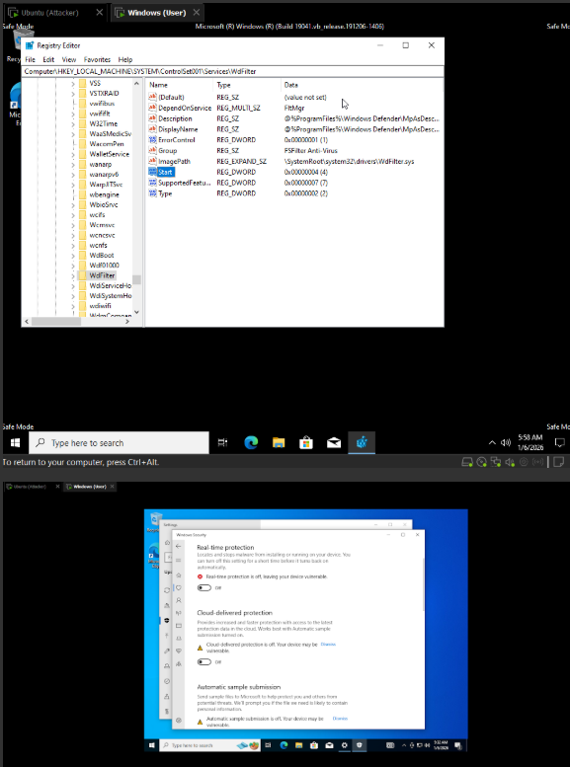Open Microsoft Edge in the Safe Mode taskbar
This screenshot has height=767, width=570.
pyautogui.click(x=251, y=442)
